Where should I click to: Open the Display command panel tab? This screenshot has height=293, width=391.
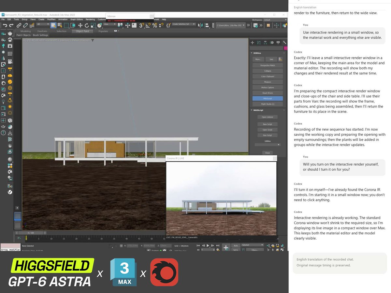(x=278, y=42)
